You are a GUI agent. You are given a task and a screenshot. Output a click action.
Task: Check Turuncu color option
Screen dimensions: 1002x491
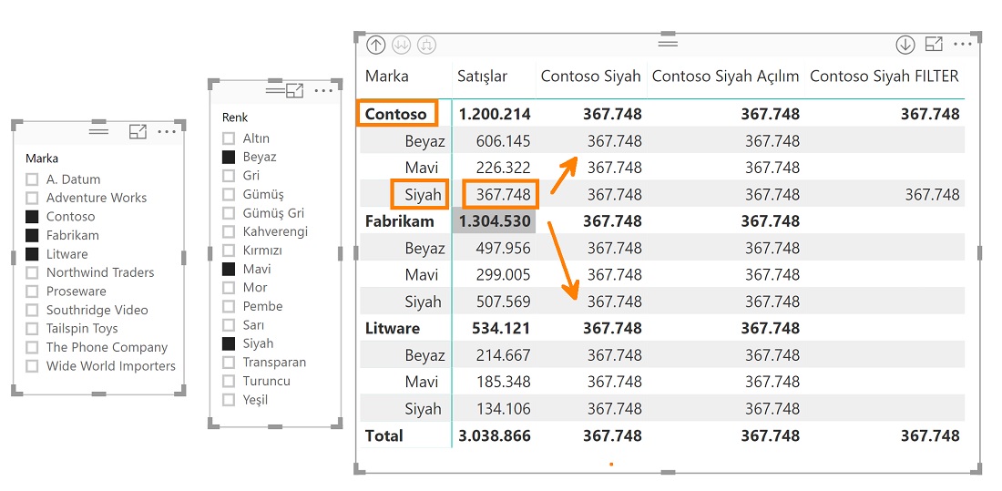pos(228,381)
